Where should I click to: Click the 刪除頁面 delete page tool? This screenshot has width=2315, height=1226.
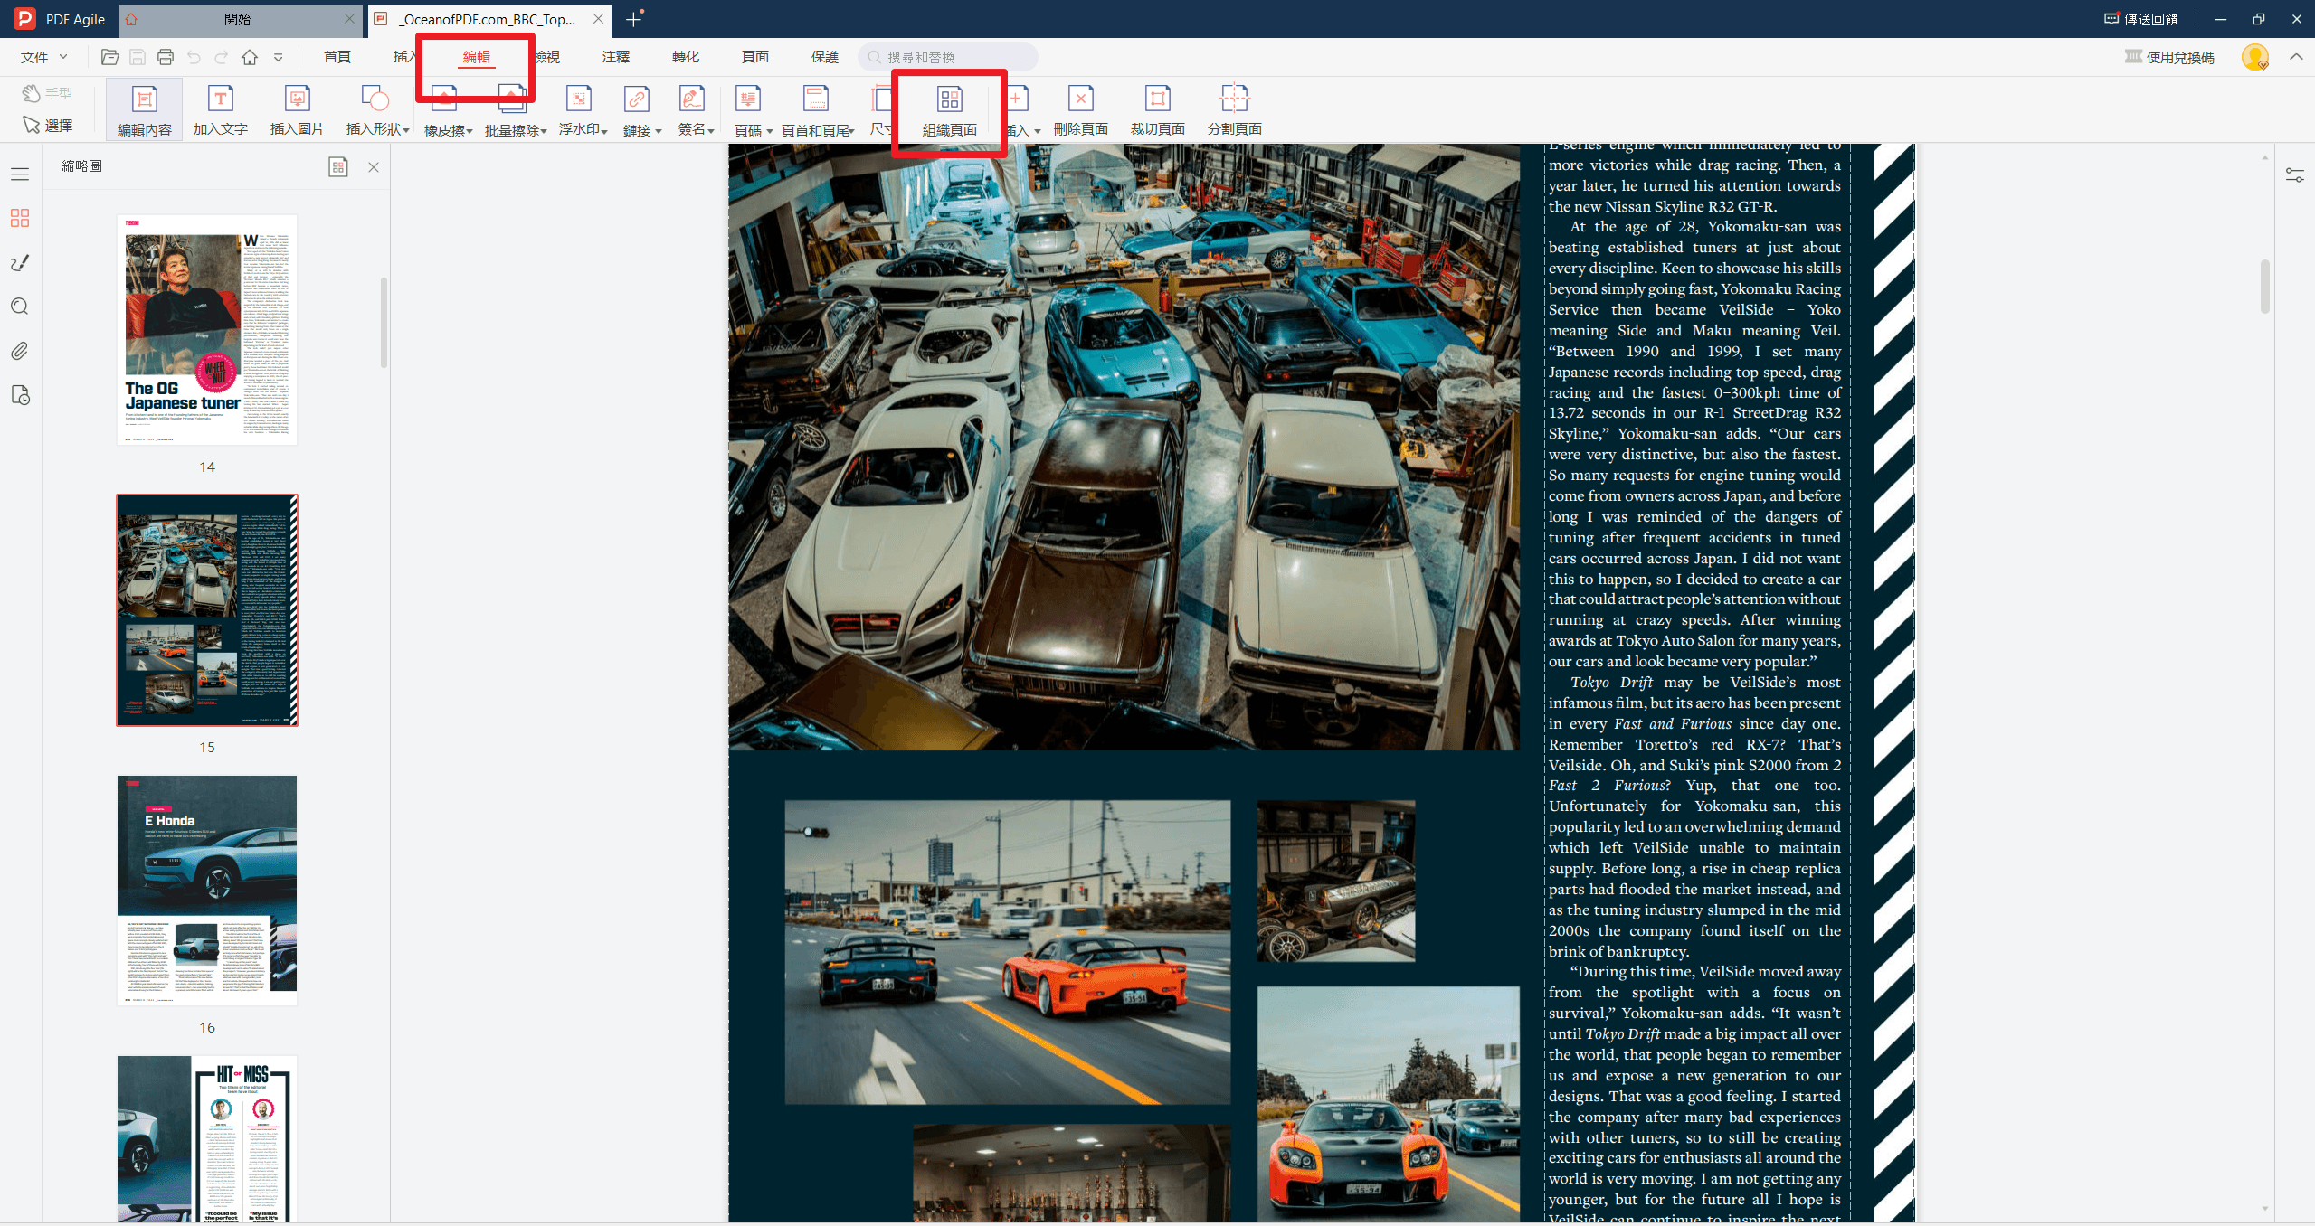coord(1081,109)
